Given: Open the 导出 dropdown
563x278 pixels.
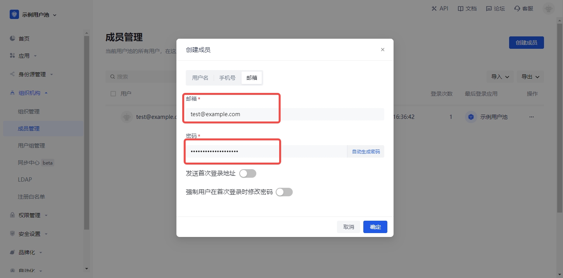Looking at the screenshot, I should tap(530, 77).
